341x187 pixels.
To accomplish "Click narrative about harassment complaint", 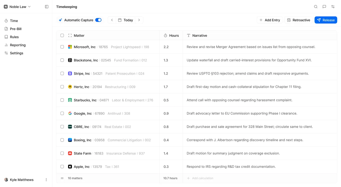I will tap(239, 100).
